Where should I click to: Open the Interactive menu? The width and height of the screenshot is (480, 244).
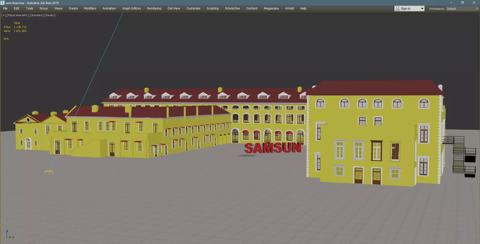pyautogui.click(x=232, y=8)
